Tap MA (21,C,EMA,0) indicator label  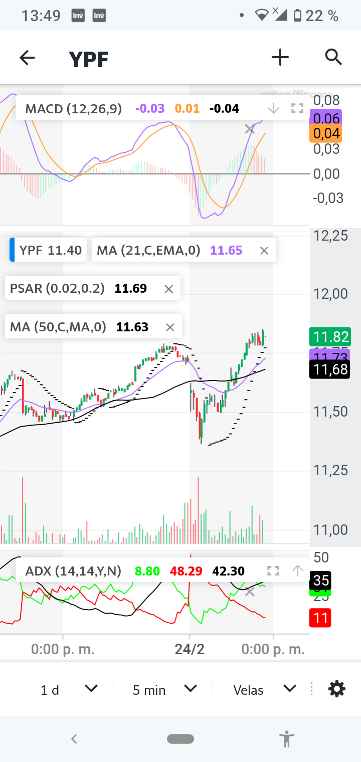pos(148,250)
